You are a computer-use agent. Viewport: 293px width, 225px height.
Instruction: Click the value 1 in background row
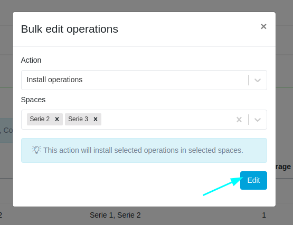pyautogui.click(x=264, y=215)
